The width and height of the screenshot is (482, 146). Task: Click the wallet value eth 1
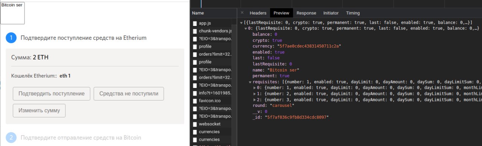(65, 76)
